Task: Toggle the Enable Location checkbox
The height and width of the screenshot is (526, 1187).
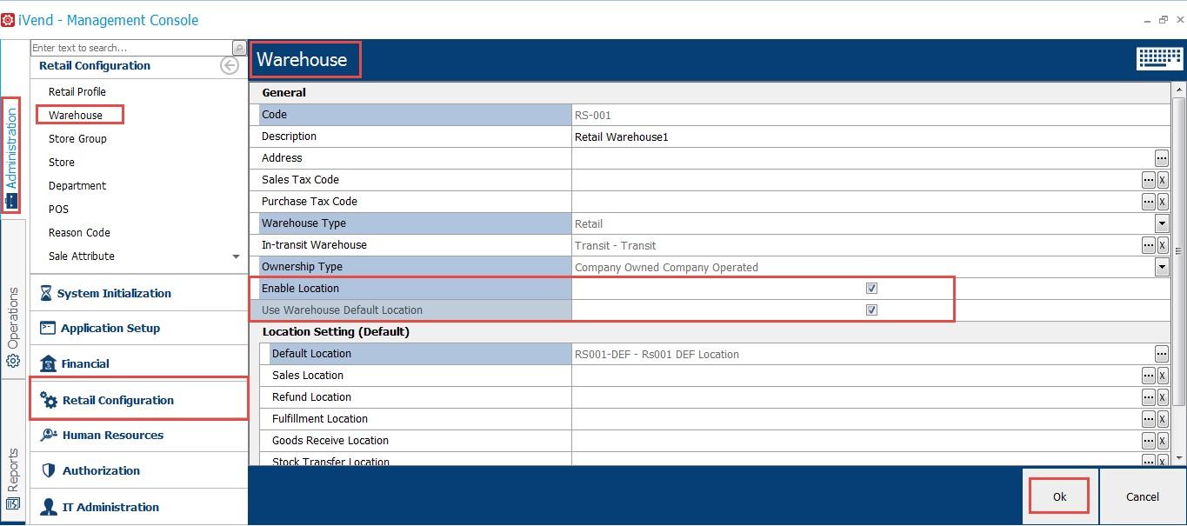Action: click(x=871, y=289)
